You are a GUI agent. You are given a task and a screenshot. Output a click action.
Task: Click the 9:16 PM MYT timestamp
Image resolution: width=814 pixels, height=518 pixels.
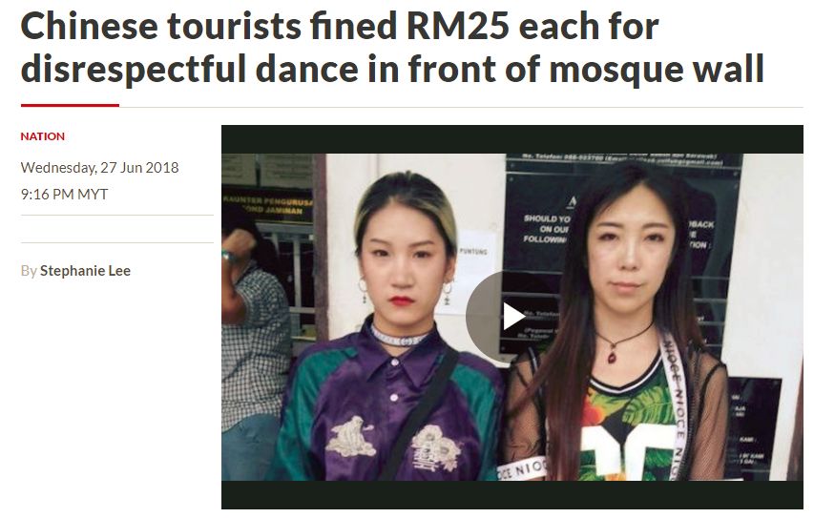coord(64,194)
